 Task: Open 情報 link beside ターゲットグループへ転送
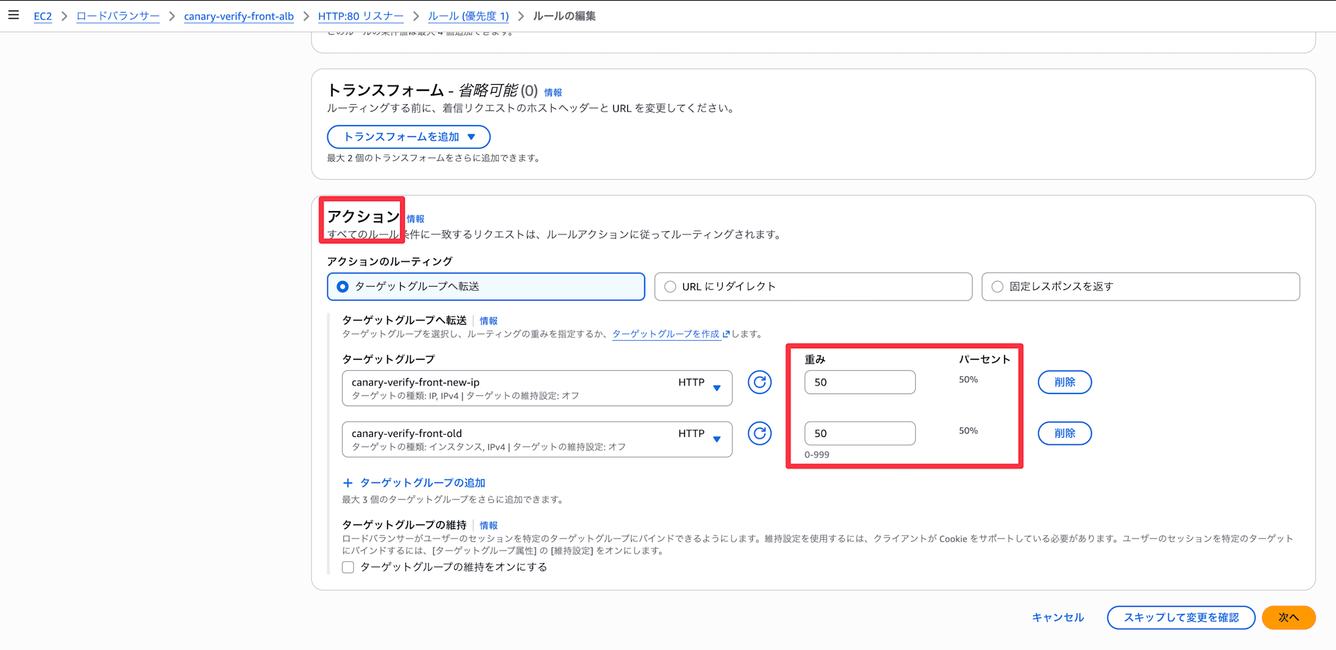(x=488, y=321)
